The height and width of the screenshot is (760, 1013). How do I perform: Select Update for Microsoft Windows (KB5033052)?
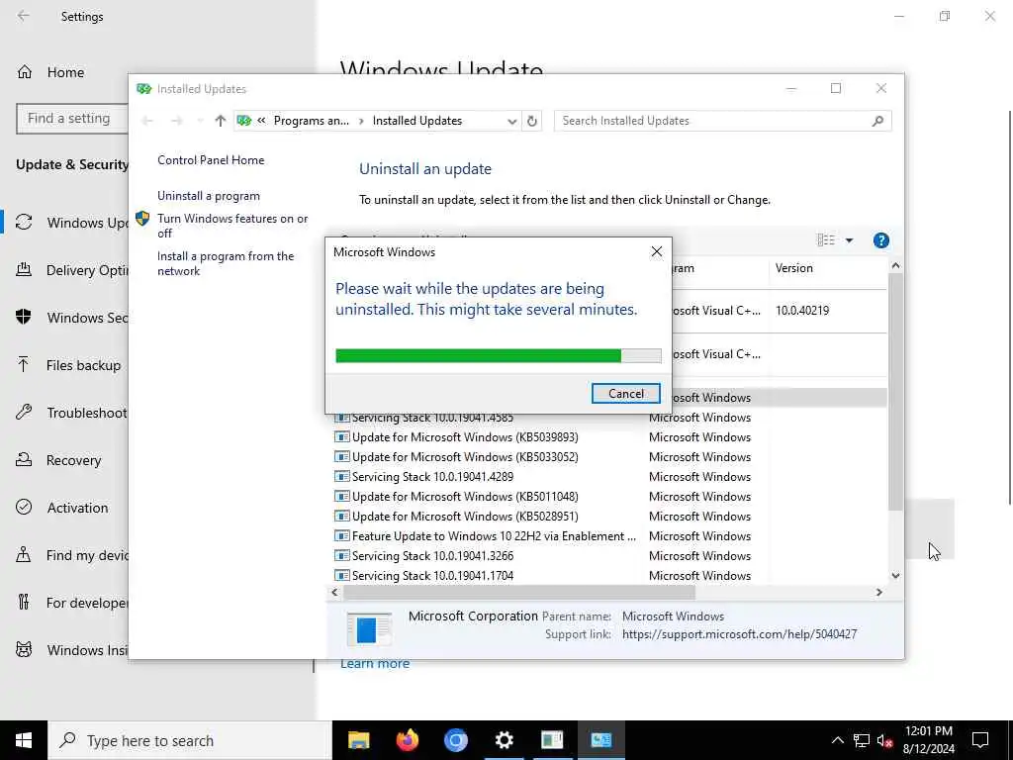tap(465, 457)
